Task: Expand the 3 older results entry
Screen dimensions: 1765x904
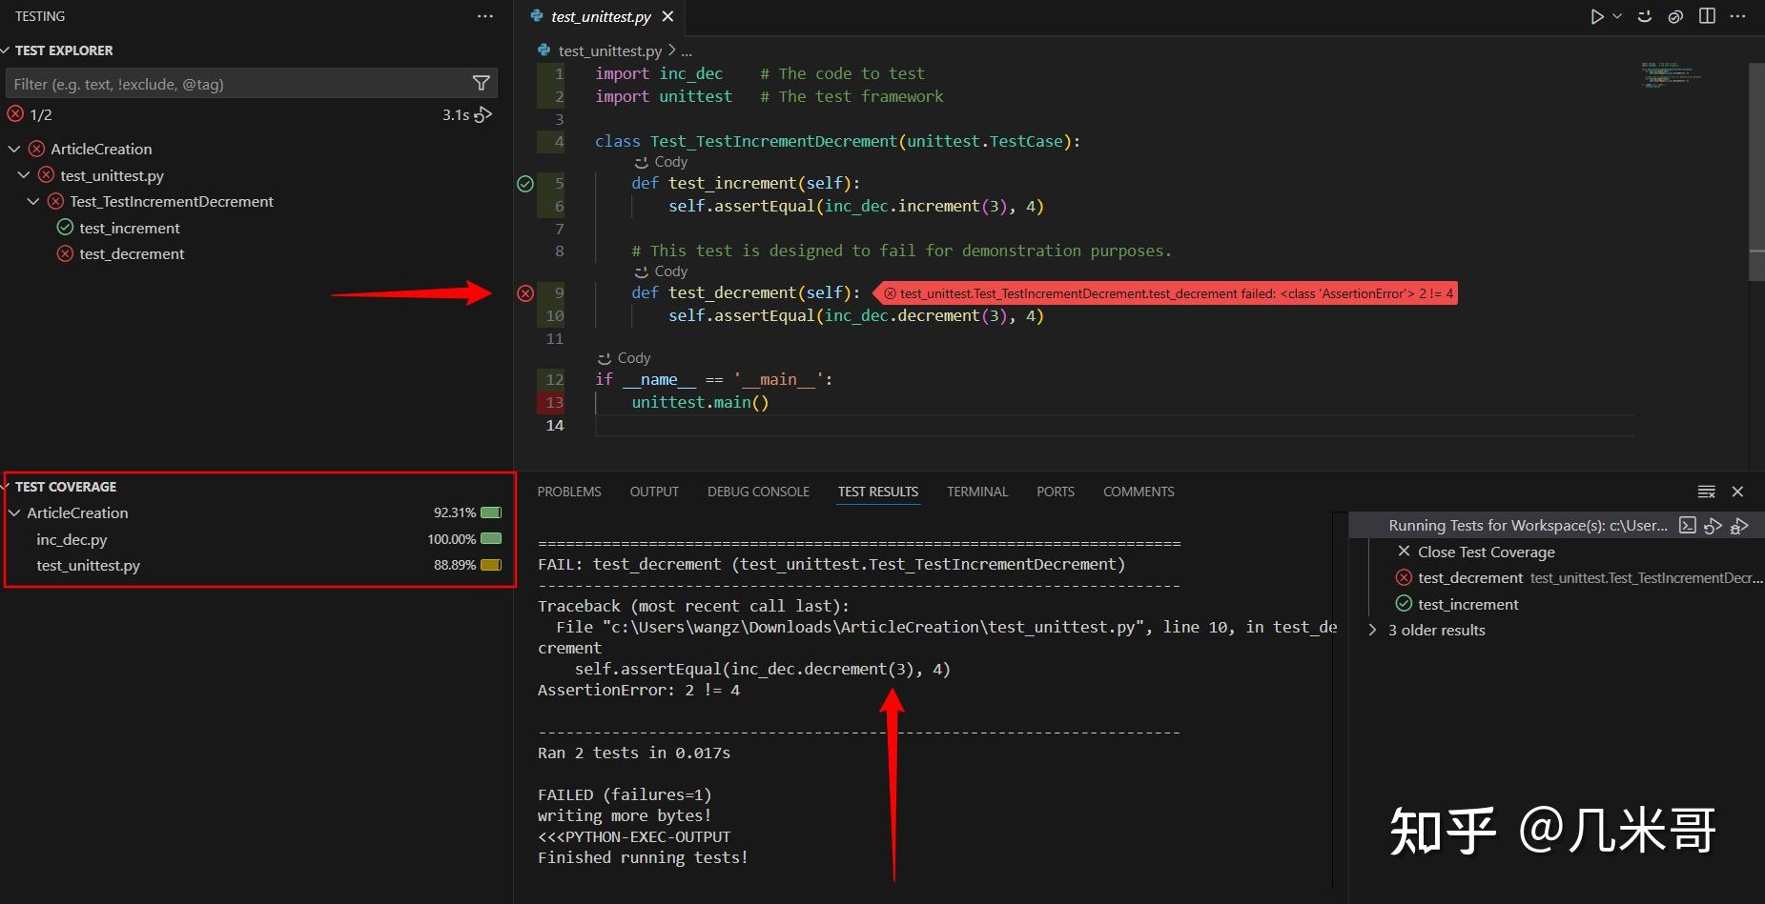Action: click(1372, 630)
